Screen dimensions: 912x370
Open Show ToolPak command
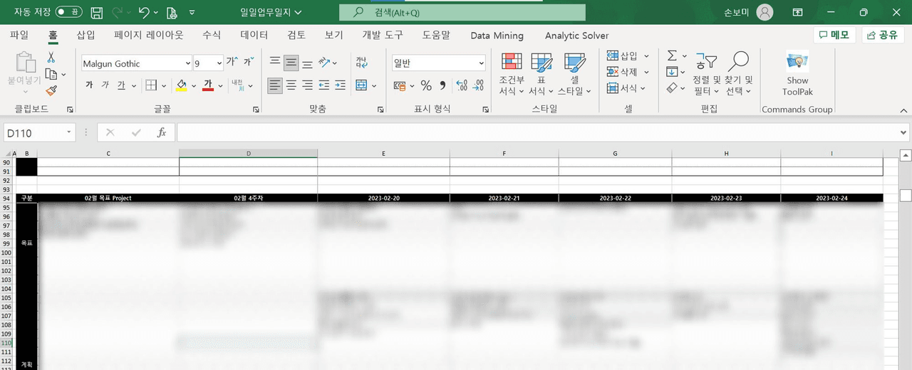(797, 73)
